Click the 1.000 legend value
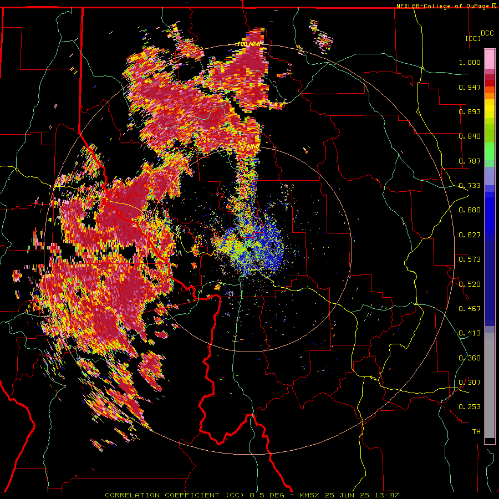 coord(470,62)
